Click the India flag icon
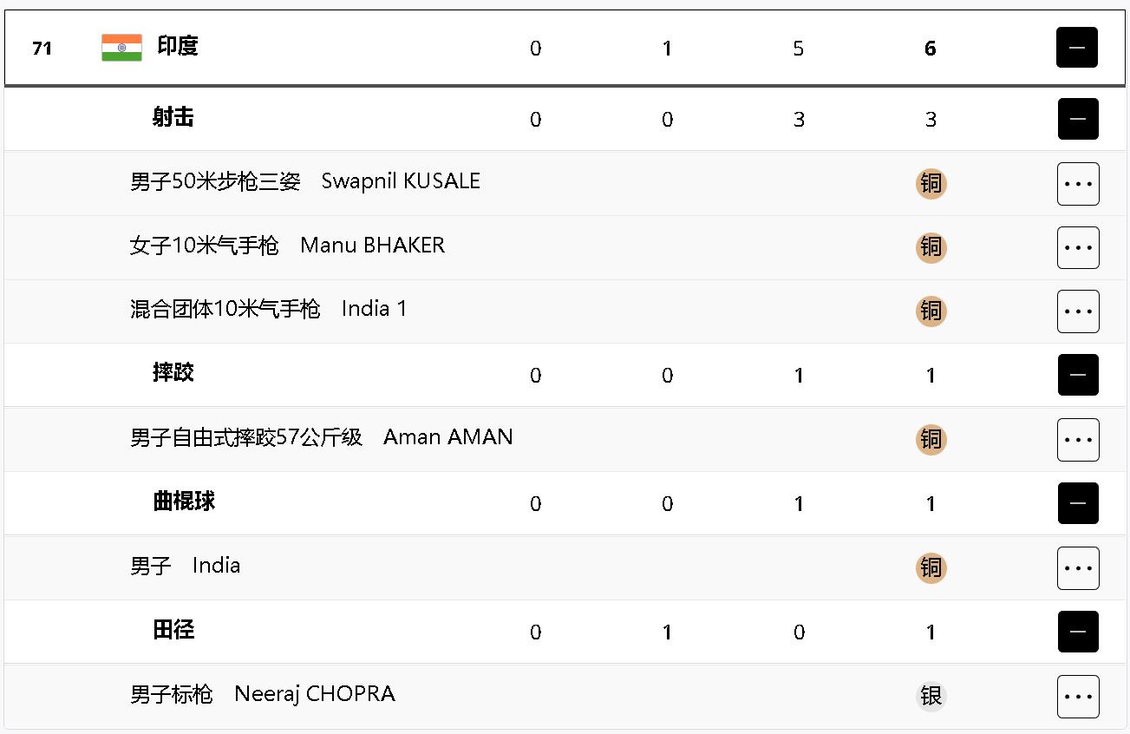The height and width of the screenshot is (734, 1130). (121, 48)
